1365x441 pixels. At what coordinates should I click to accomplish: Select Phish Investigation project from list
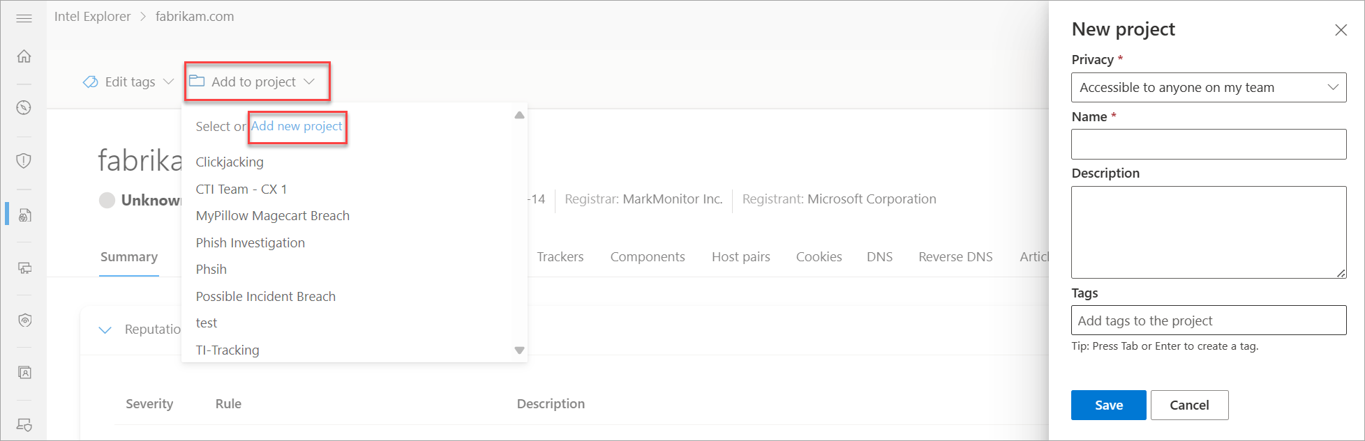coord(250,242)
